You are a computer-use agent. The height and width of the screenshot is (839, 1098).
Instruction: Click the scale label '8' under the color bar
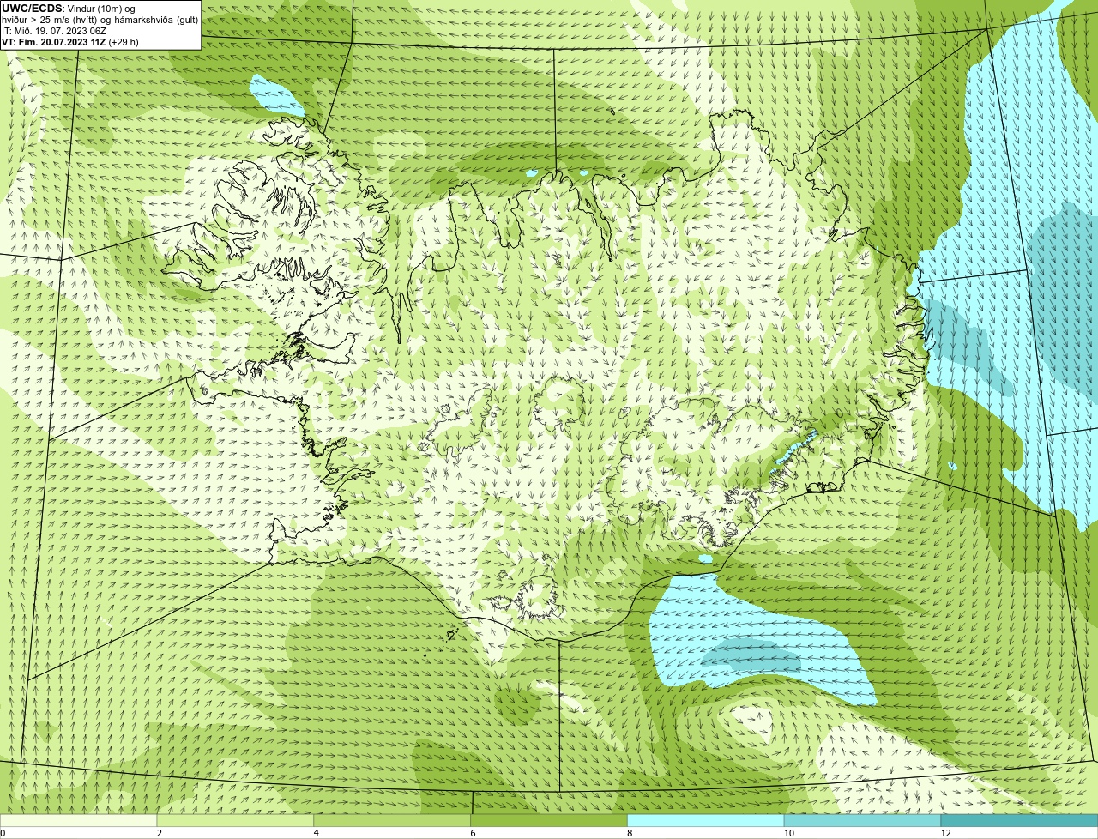(x=630, y=833)
